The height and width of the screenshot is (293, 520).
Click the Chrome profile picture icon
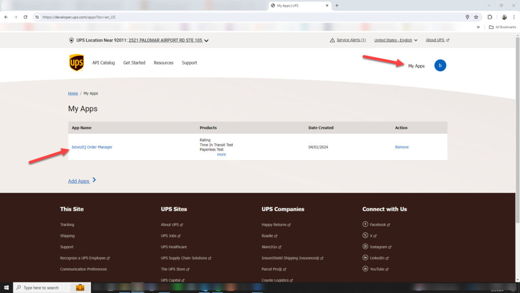[x=504, y=17]
